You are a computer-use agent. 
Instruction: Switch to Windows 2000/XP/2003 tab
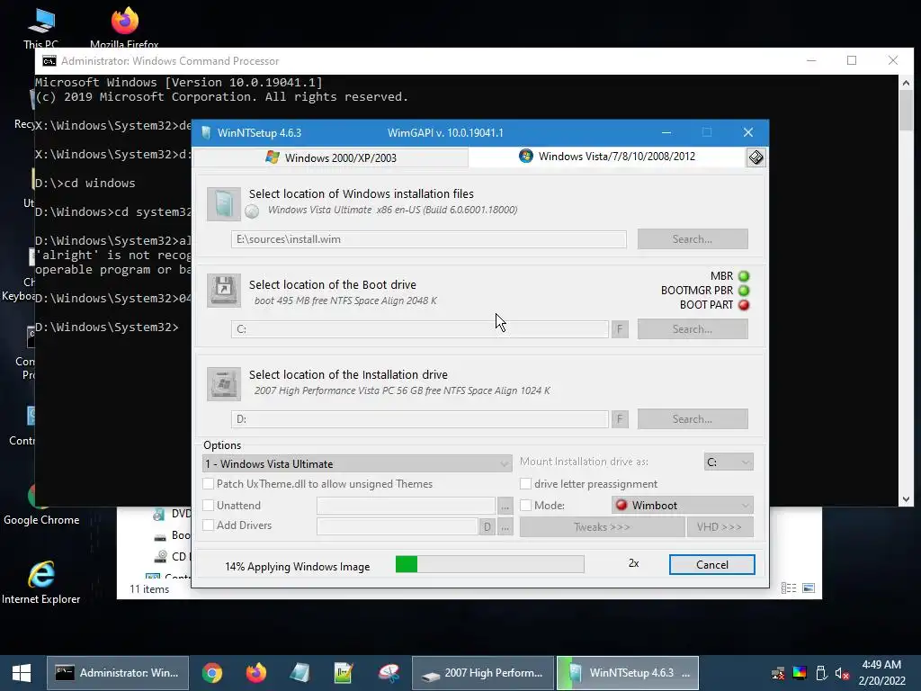[x=331, y=157]
